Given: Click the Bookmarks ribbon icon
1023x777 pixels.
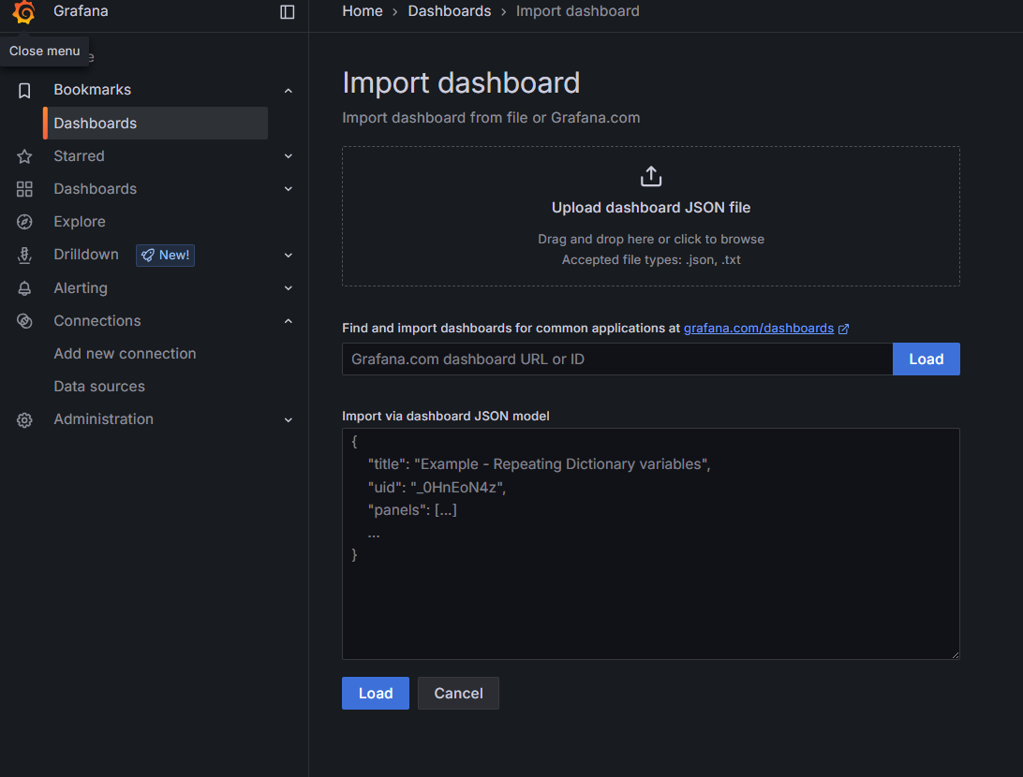Looking at the screenshot, I should click(24, 91).
